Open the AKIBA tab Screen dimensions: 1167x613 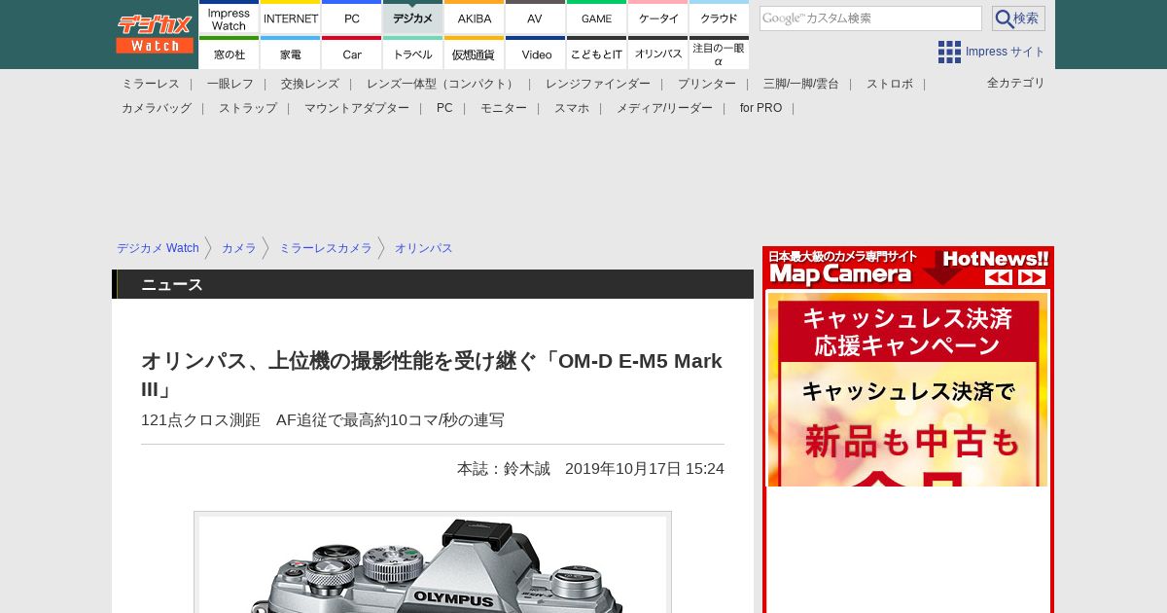[x=475, y=18]
